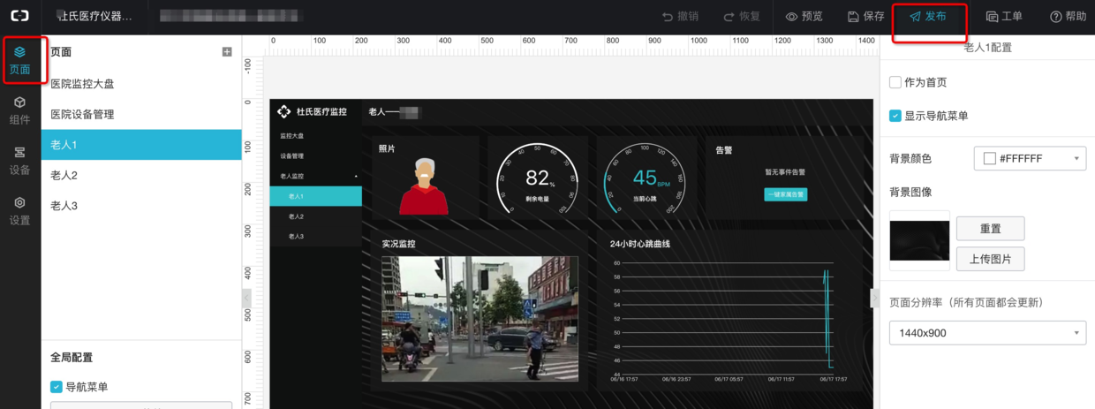Open the 设备 sidebar tab
This screenshot has height=409, width=1095.
19,162
